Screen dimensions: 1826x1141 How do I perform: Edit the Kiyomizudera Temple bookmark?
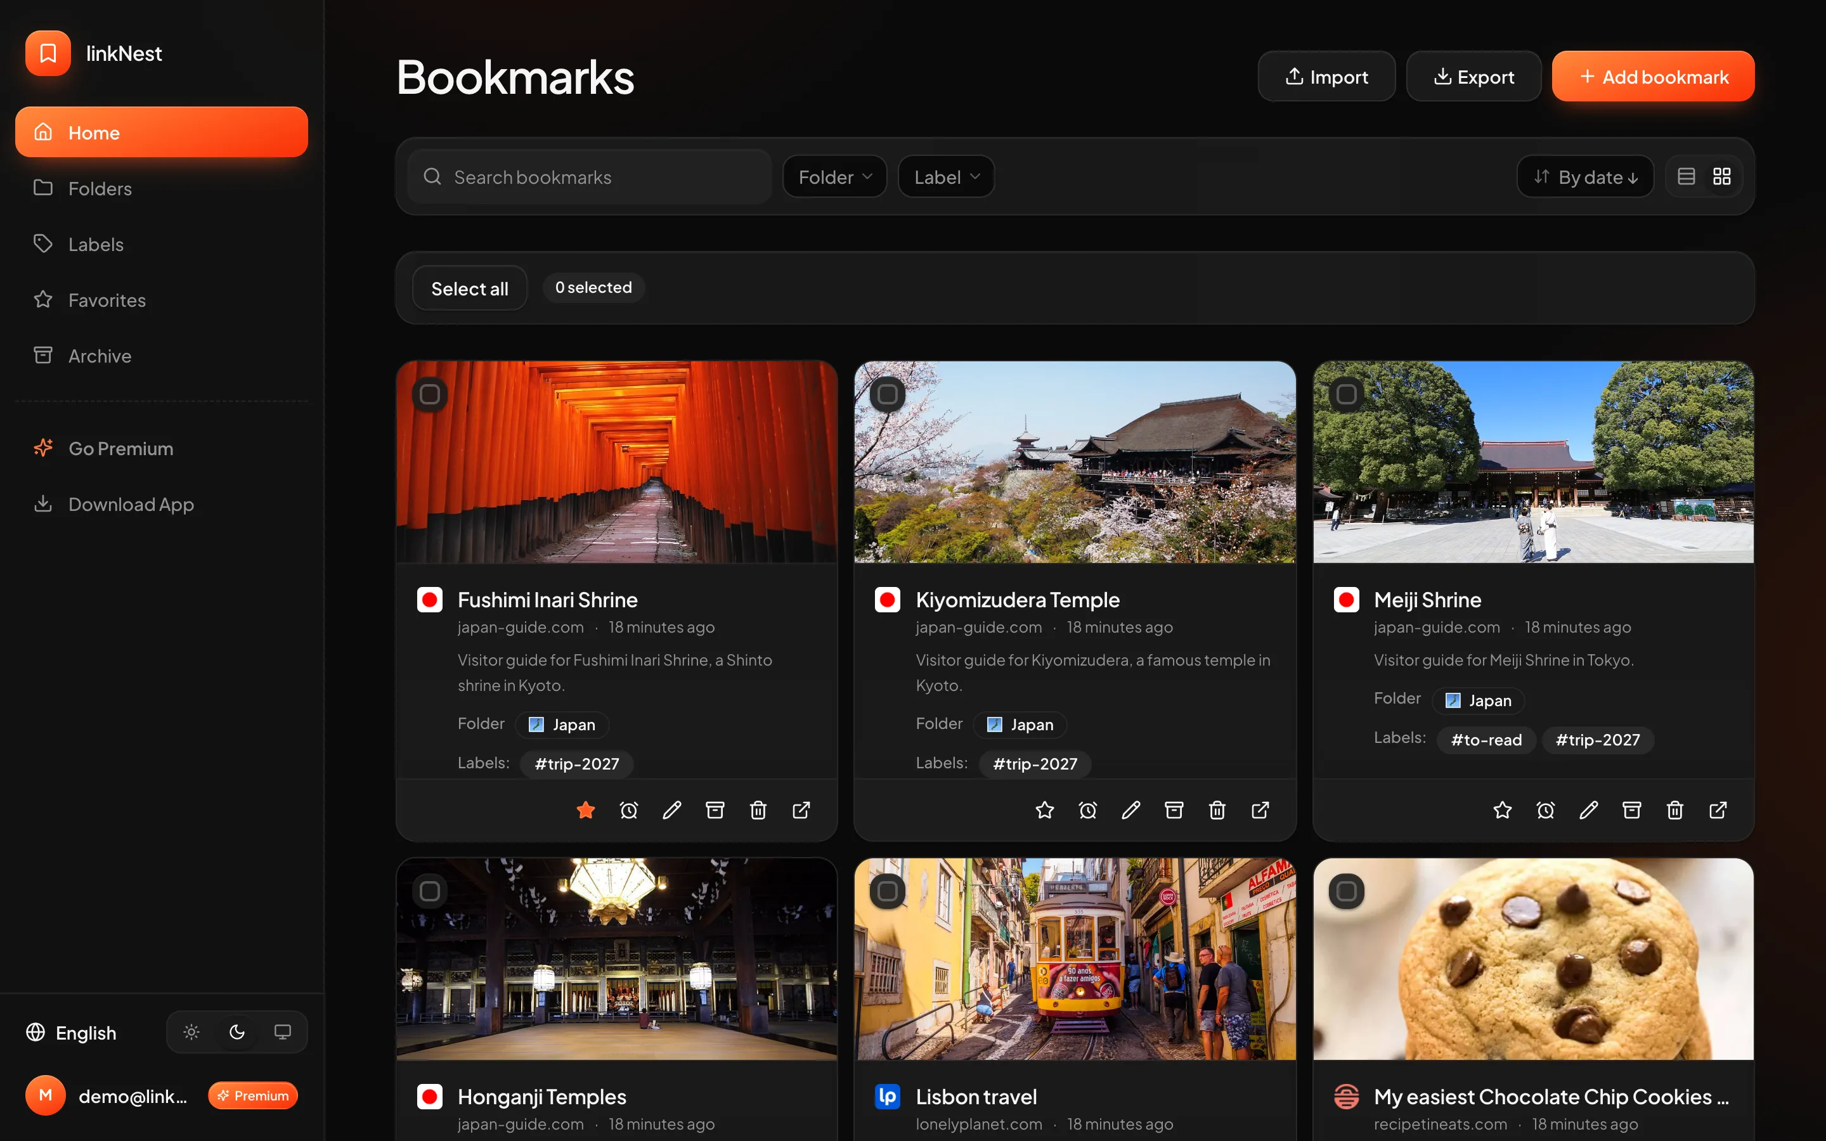click(1130, 809)
